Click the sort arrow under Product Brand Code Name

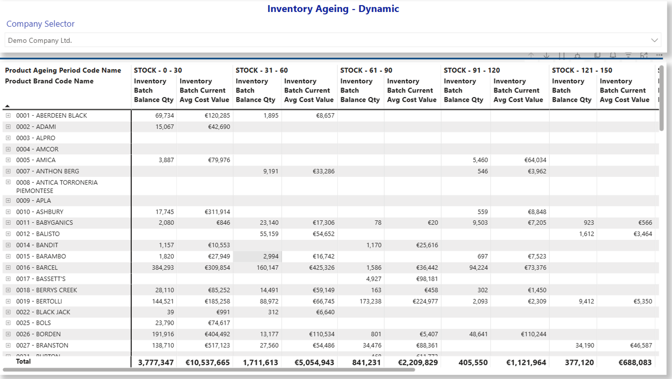pyautogui.click(x=7, y=106)
